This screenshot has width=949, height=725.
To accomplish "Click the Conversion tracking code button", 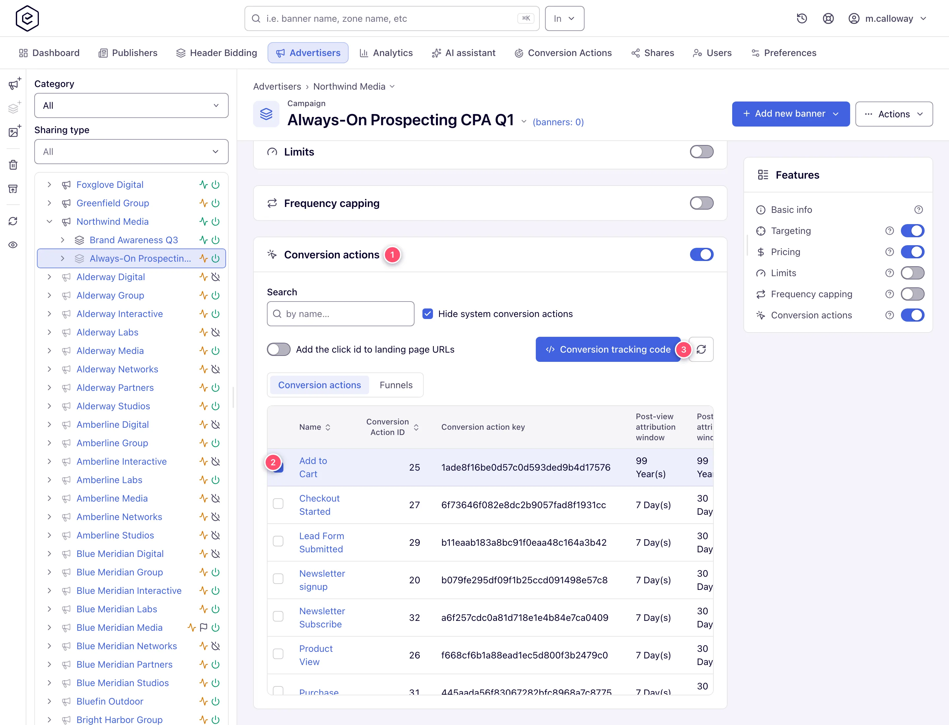I will coord(608,349).
